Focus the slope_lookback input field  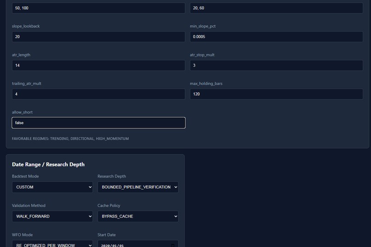pyautogui.click(x=99, y=37)
